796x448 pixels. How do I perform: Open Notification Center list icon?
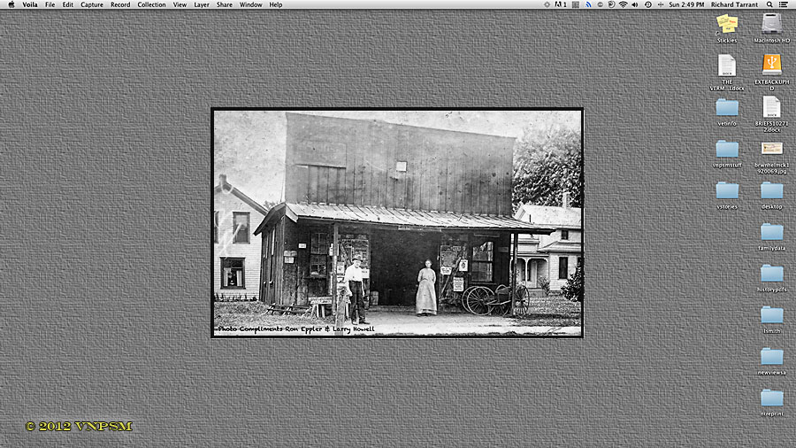[x=784, y=4]
